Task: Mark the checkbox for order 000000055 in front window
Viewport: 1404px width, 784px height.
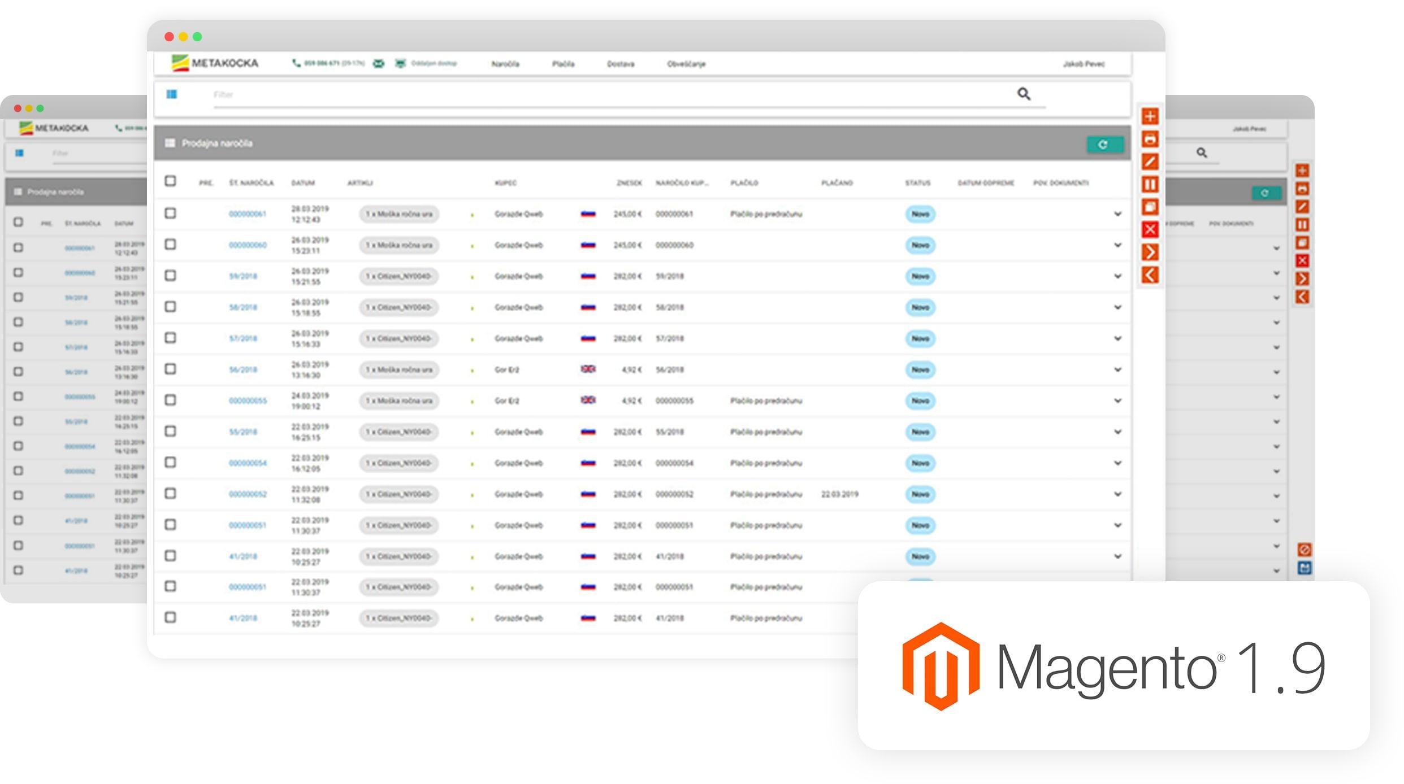Action: 170,399
